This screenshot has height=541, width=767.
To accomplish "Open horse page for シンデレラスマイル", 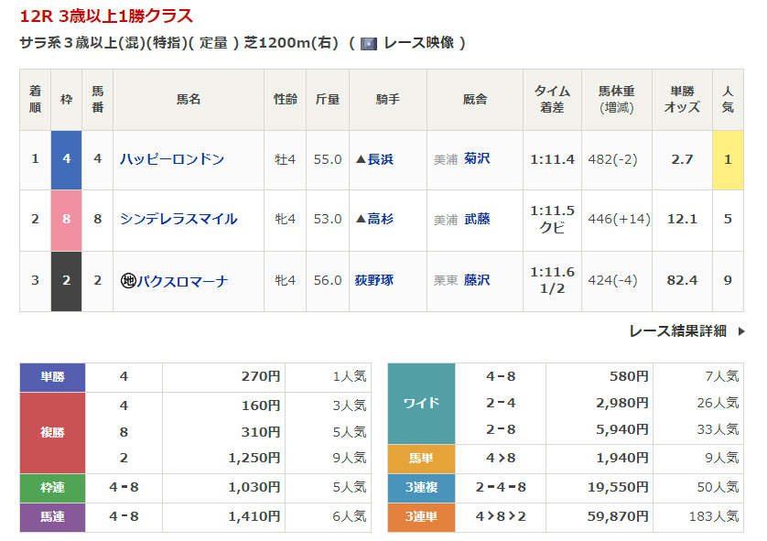I will pos(178,220).
